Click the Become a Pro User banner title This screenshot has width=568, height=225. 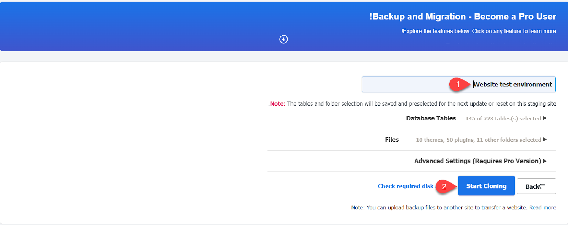463,17
